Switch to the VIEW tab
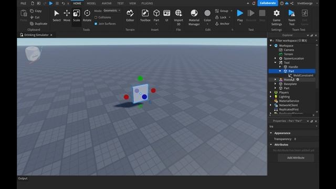336x189 pixels. point(132,4)
